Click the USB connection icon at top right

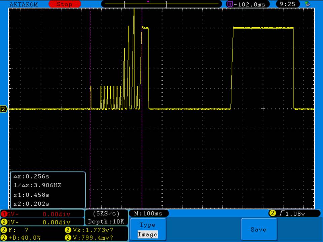307,4
